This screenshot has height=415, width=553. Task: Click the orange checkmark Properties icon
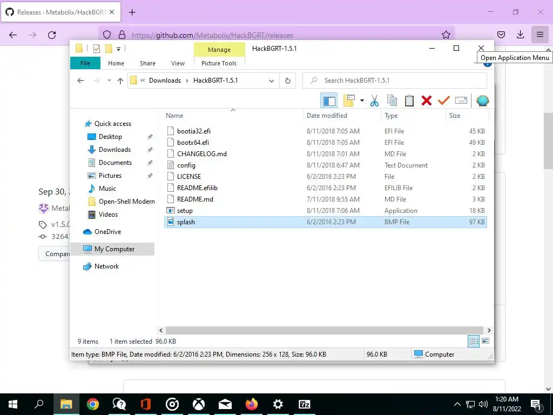(444, 101)
